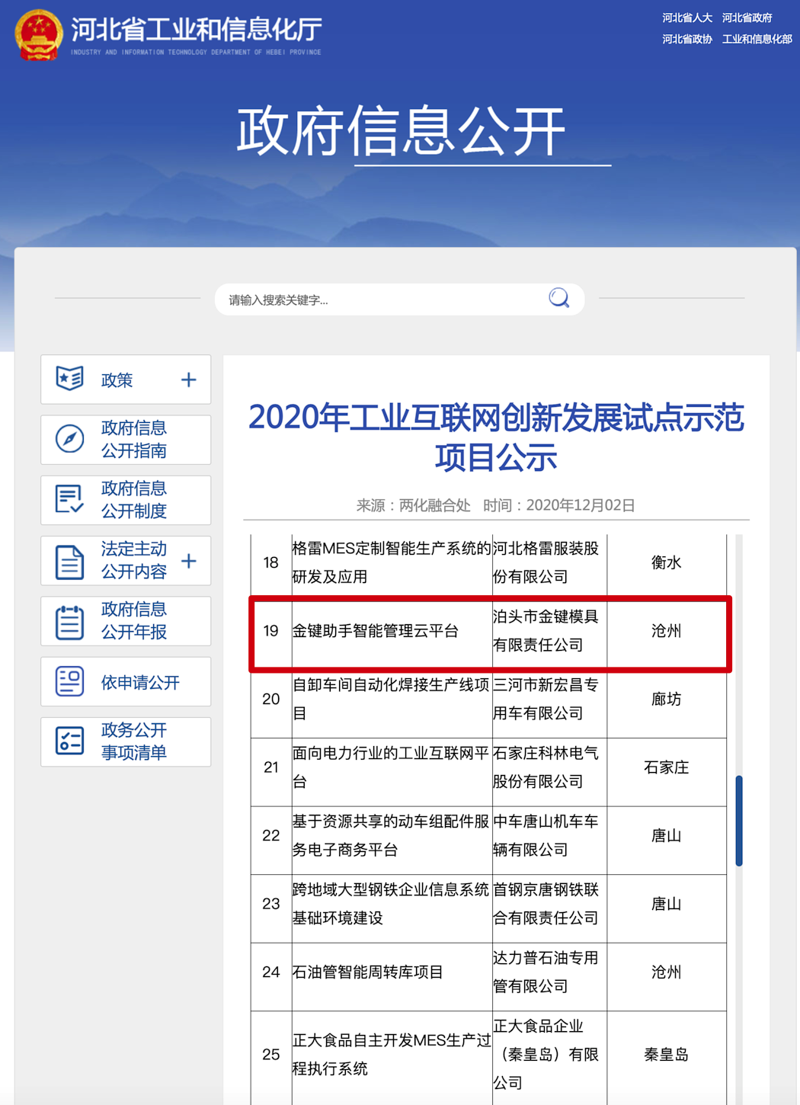Visit 河北省政协 link

pyautogui.click(x=687, y=39)
